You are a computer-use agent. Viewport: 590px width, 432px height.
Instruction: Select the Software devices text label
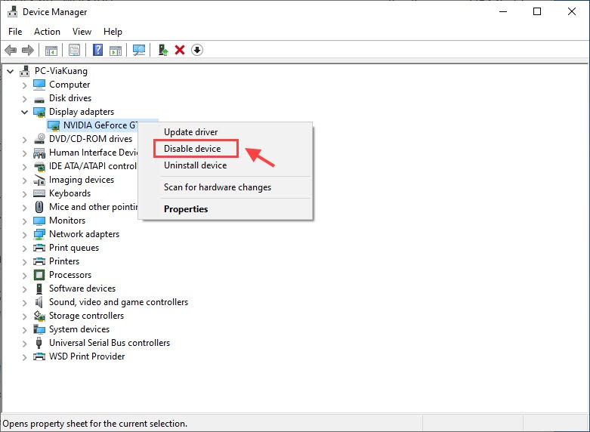pos(82,289)
